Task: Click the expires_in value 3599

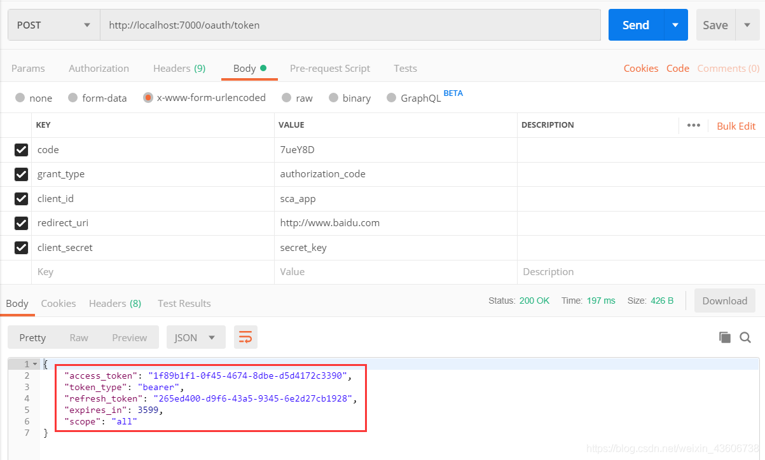Action: [x=148, y=410]
